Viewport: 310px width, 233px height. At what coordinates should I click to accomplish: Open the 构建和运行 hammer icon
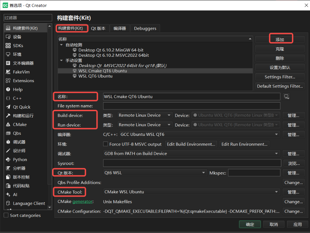[x=8, y=115]
